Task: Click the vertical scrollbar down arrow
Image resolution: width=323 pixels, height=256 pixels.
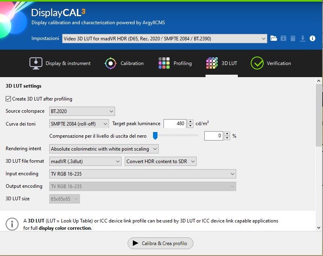Action: coord(319,228)
